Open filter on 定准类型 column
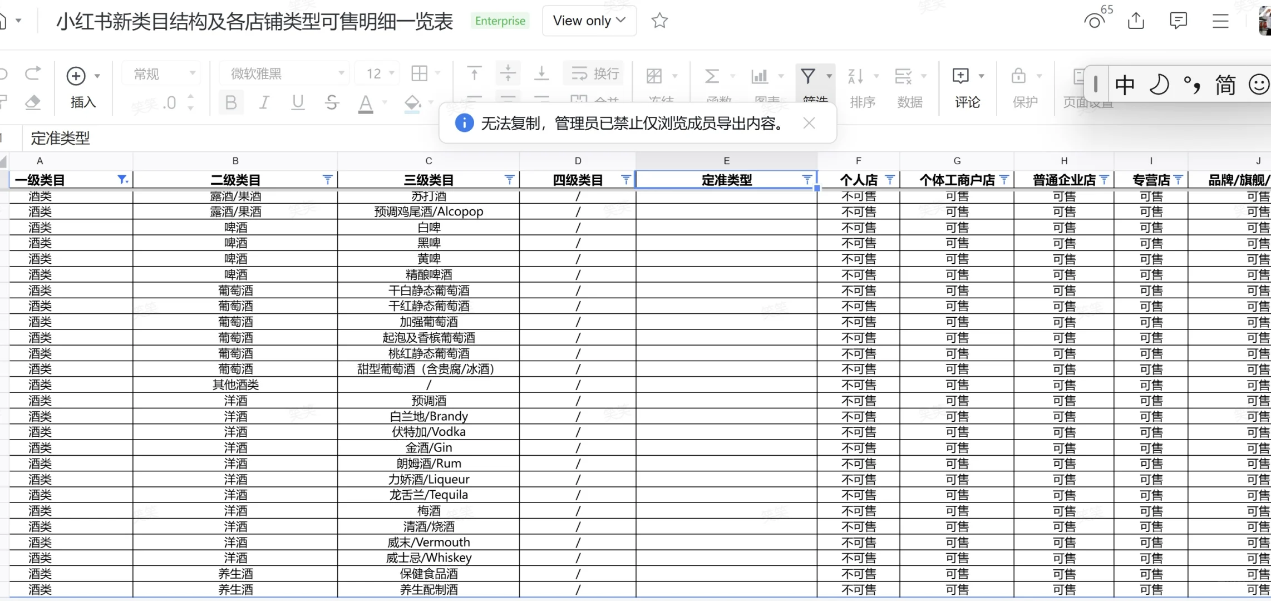1271x601 pixels. [807, 179]
